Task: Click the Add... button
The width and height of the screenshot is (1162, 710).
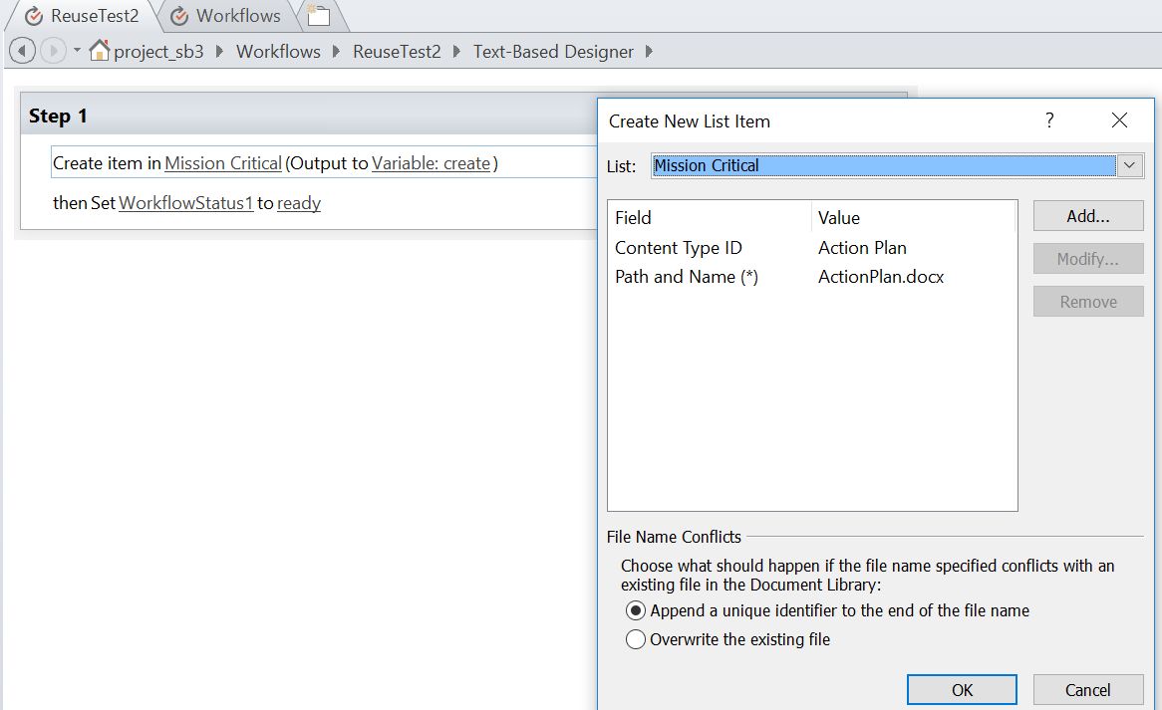Action: [x=1088, y=215]
